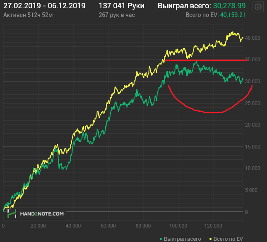Click the total won value 30,278.99
Viewport: 267px width, 242px height.
pos(229,6)
